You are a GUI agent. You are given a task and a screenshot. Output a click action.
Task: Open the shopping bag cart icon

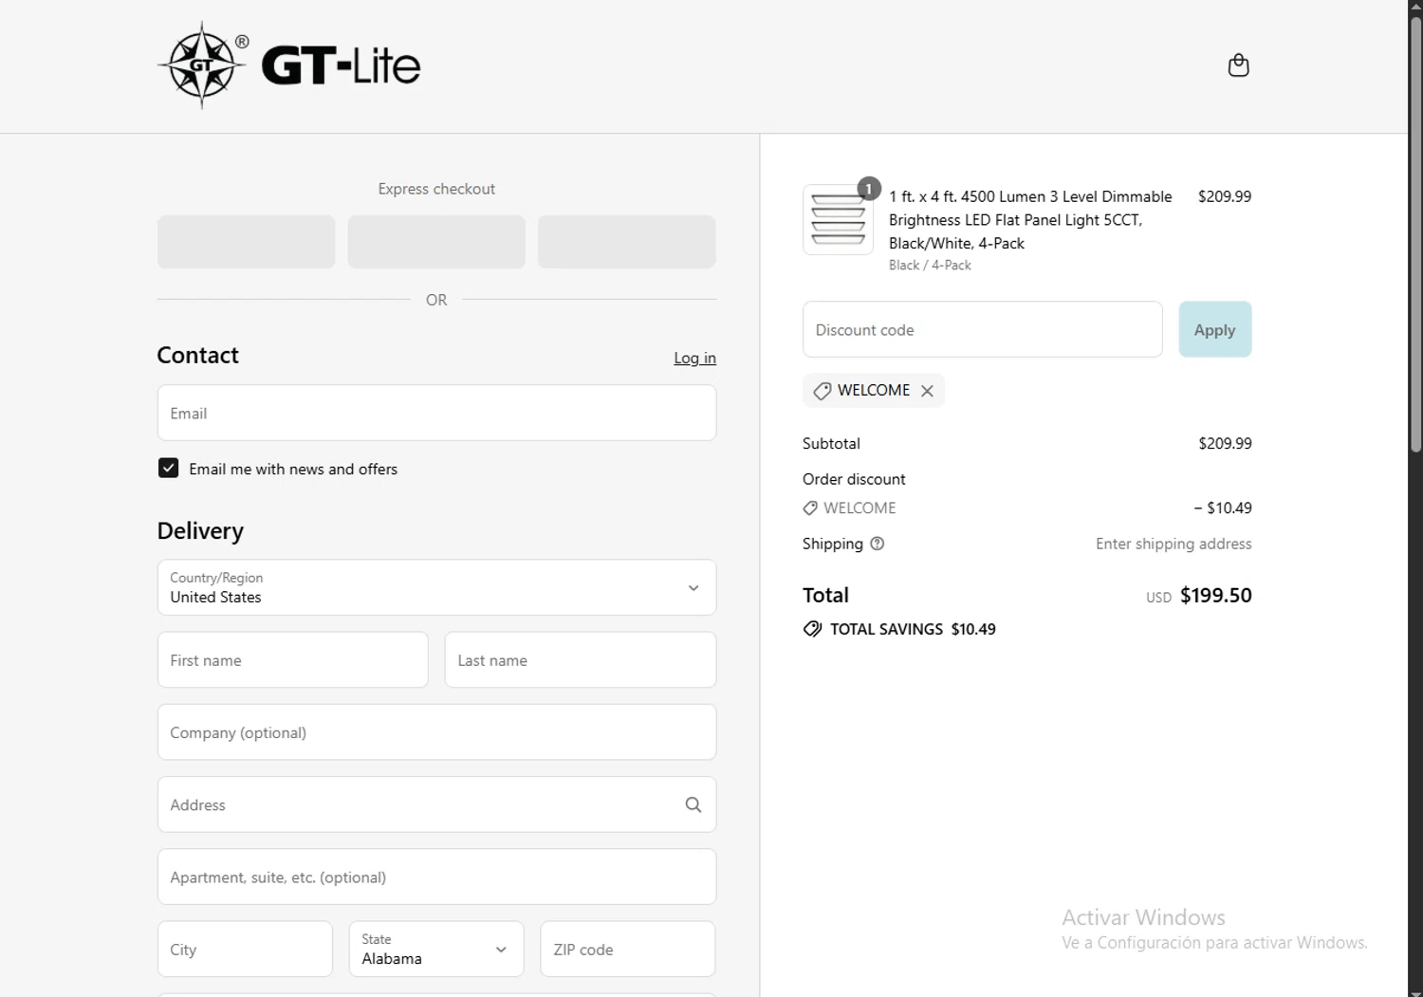click(x=1238, y=65)
